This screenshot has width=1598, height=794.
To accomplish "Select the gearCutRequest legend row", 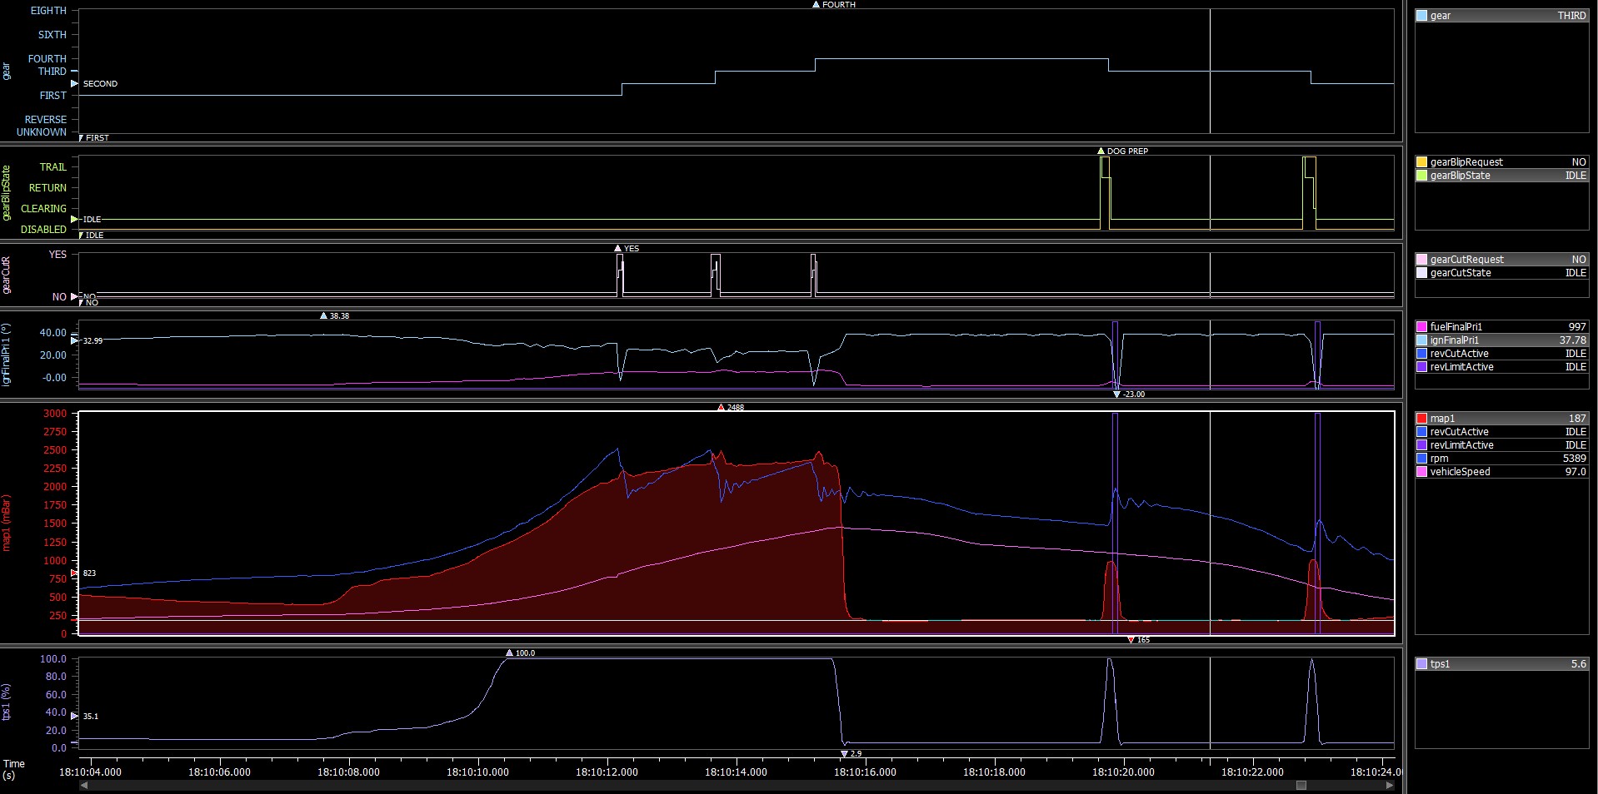I will 1466,260.
